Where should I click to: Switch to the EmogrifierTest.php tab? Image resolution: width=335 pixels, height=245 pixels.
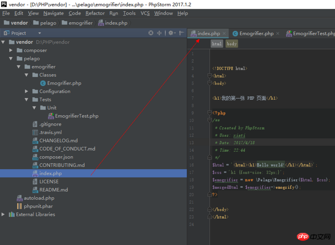pos(310,34)
